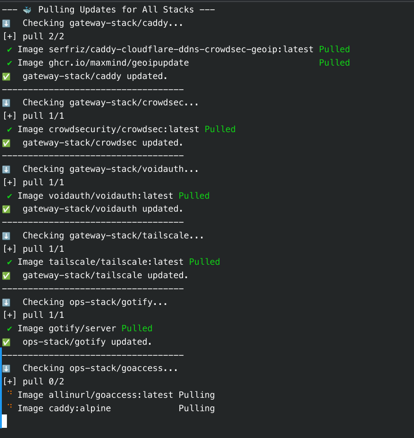Click the checkmark next to the ghcr.io/maxmind/geoipupdate image
414x438 pixels.
coord(10,63)
